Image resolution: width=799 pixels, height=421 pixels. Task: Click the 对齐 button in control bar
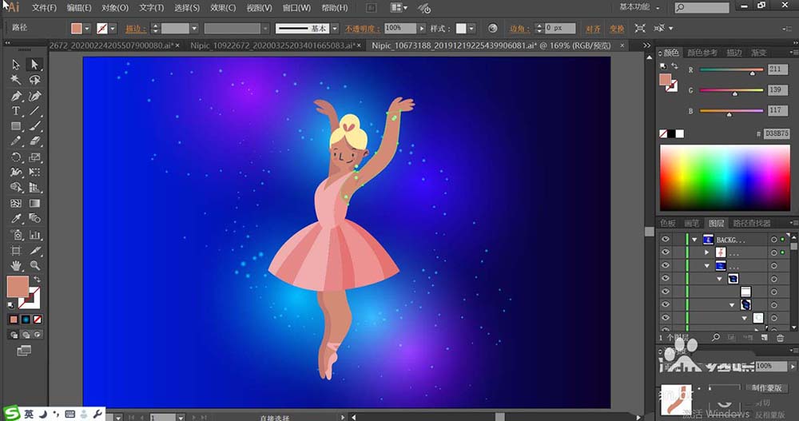(594, 28)
